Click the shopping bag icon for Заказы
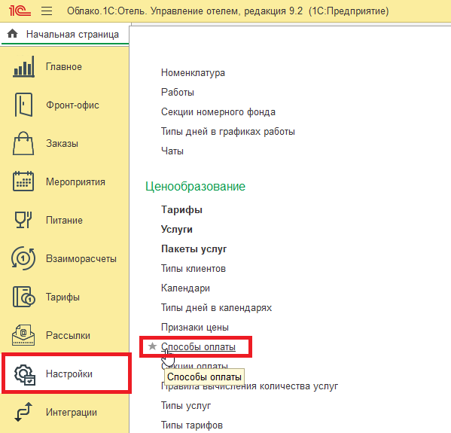Image resolution: width=451 pixels, height=433 pixels. pyautogui.click(x=23, y=143)
